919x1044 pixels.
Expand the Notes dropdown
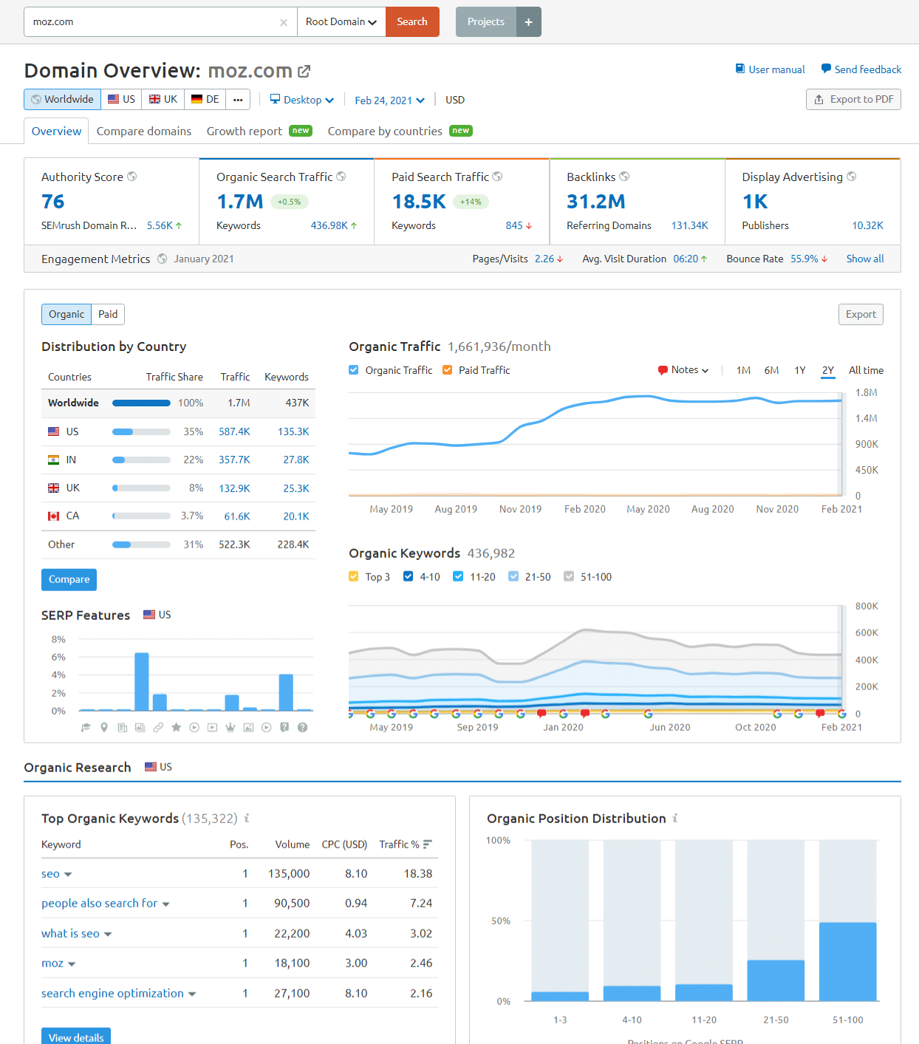(x=683, y=370)
